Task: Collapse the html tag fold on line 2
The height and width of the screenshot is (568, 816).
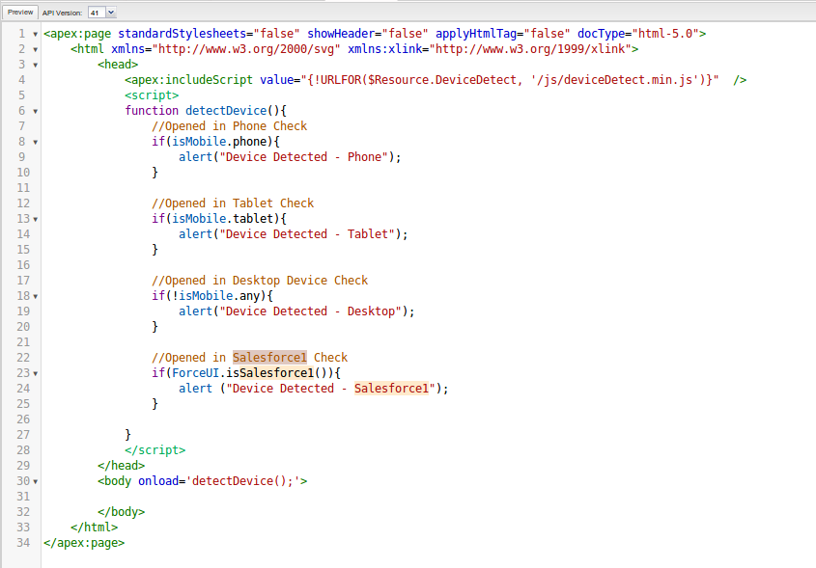Action: click(x=36, y=49)
